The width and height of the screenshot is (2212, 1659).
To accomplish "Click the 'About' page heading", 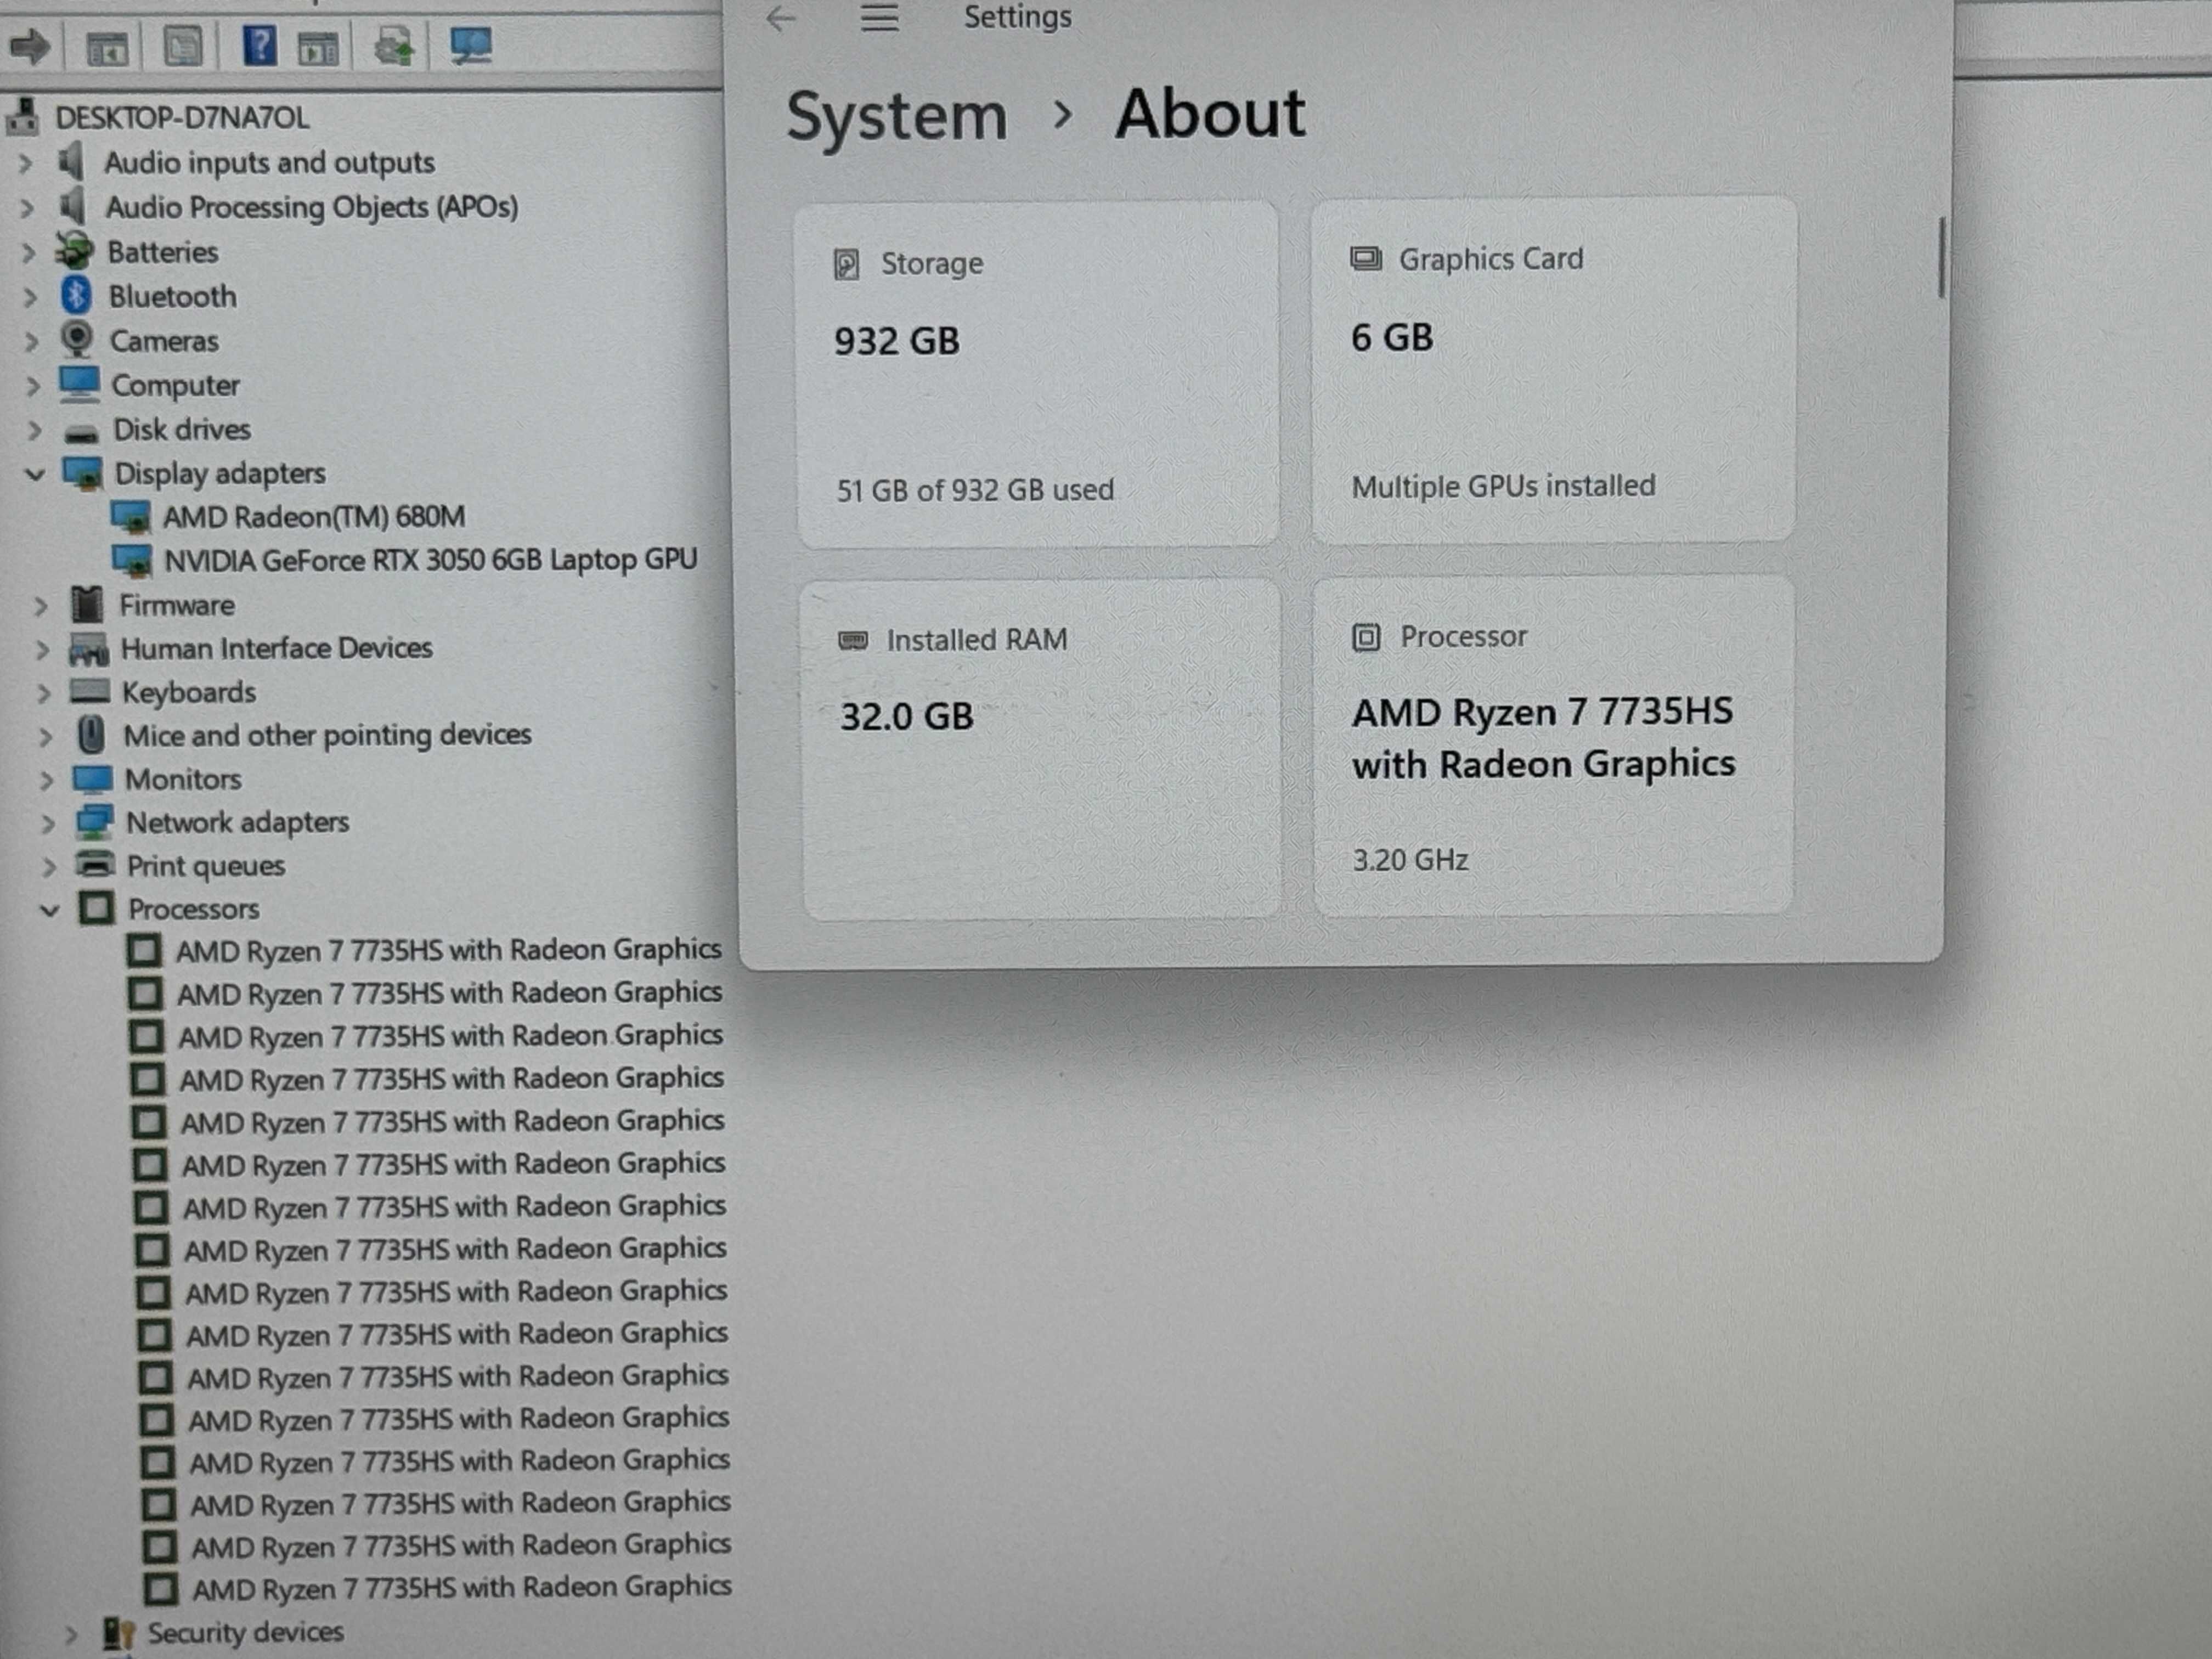I will [1210, 114].
